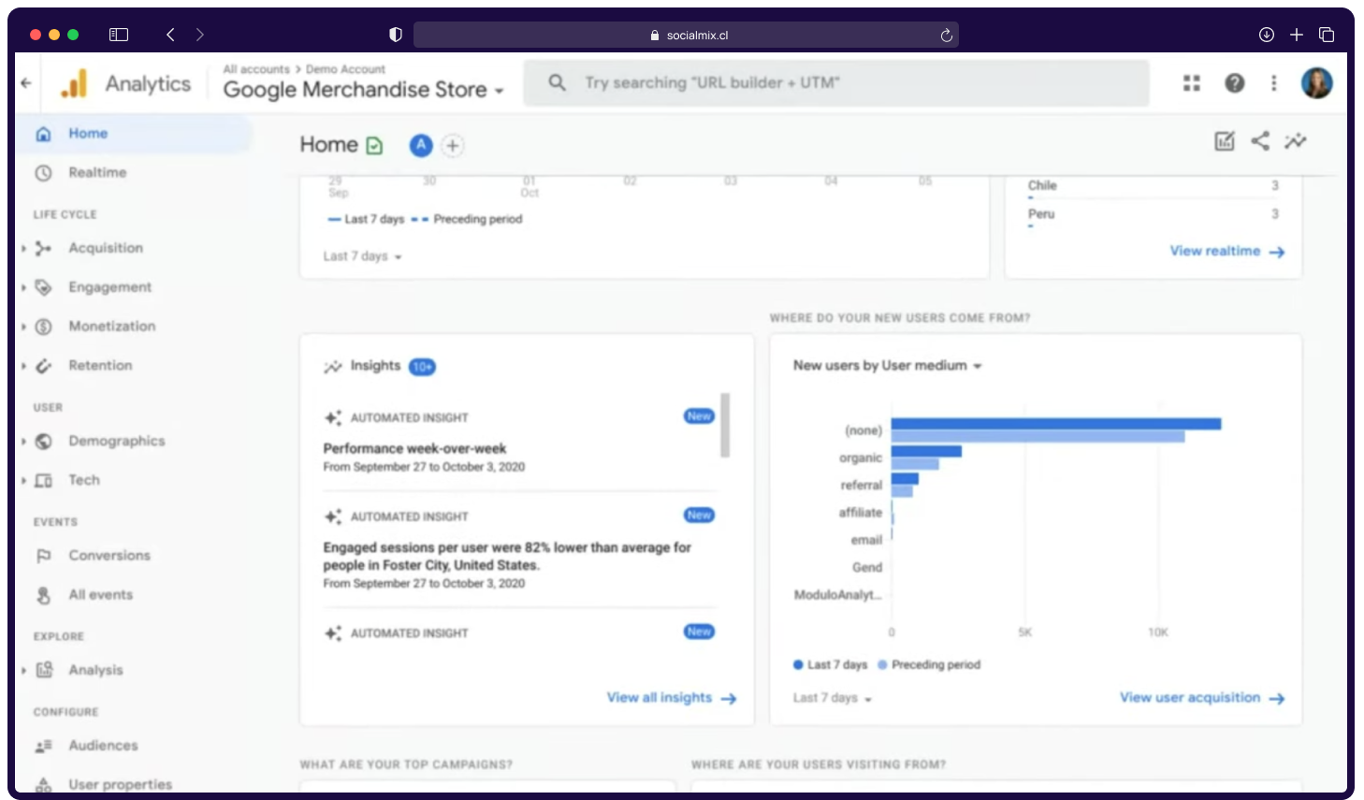This screenshot has width=1364, height=800.
Task: Expand the Demographics section arrow
Action: (x=23, y=442)
